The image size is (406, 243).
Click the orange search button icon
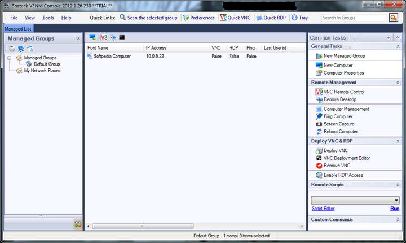tap(394, 18)
